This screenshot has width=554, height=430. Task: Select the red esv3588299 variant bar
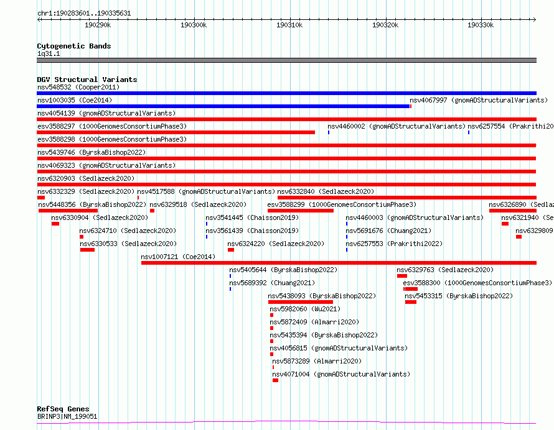click(301, 211)
